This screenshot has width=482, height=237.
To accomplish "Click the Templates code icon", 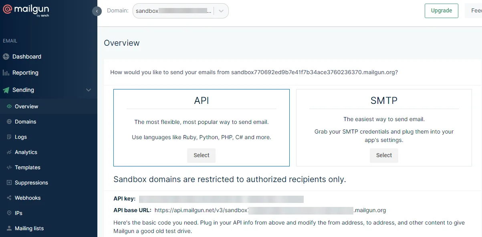I will pyautogui.click(x=9, y=167).
